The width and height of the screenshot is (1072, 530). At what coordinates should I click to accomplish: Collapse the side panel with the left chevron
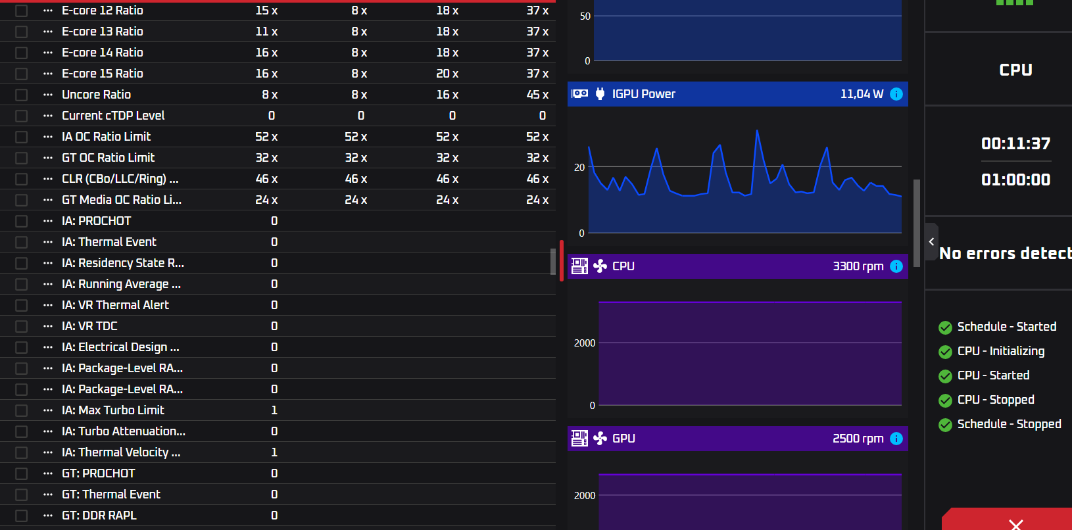coord(931,242)
